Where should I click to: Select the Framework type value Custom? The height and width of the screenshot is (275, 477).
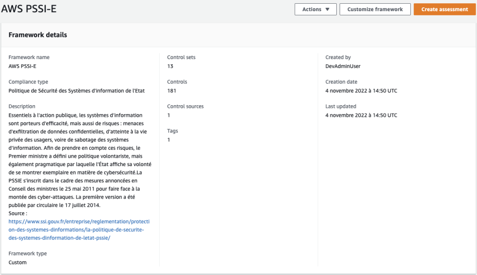click(x=17, y=262)
